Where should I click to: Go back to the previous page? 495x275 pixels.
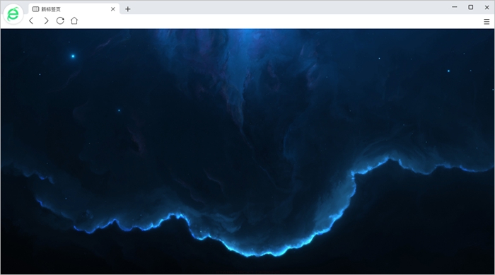point(31,21)
